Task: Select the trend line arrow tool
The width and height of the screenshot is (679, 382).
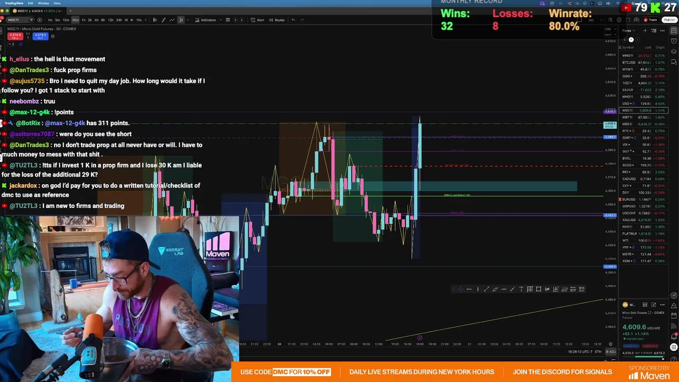Action: 486,289
